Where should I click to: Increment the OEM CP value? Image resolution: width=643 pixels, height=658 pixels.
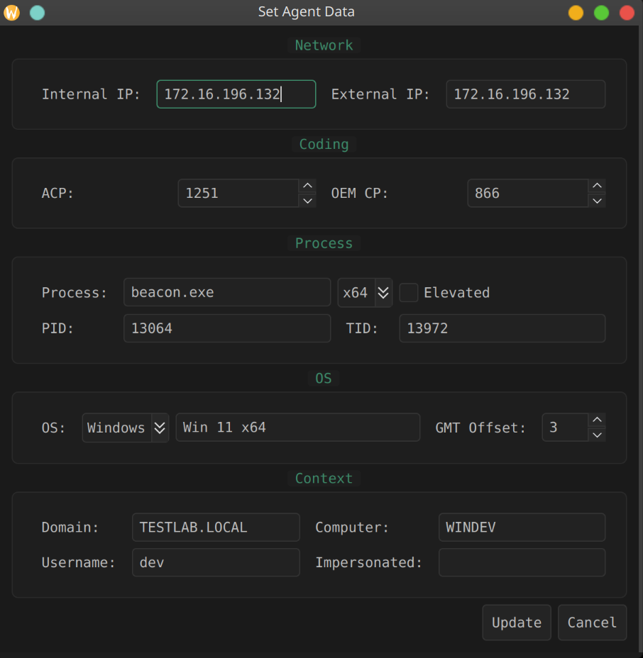596,186
